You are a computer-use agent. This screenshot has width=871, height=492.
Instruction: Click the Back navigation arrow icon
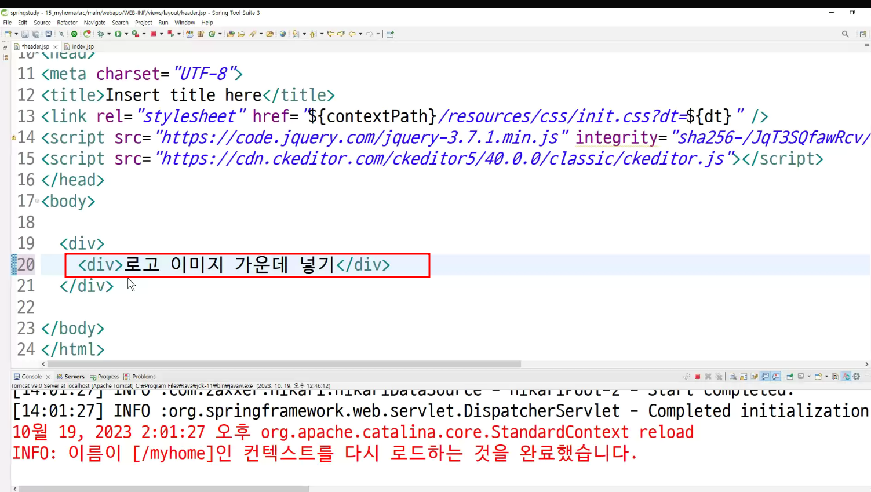pyautogui.click(x=352, y=34)
